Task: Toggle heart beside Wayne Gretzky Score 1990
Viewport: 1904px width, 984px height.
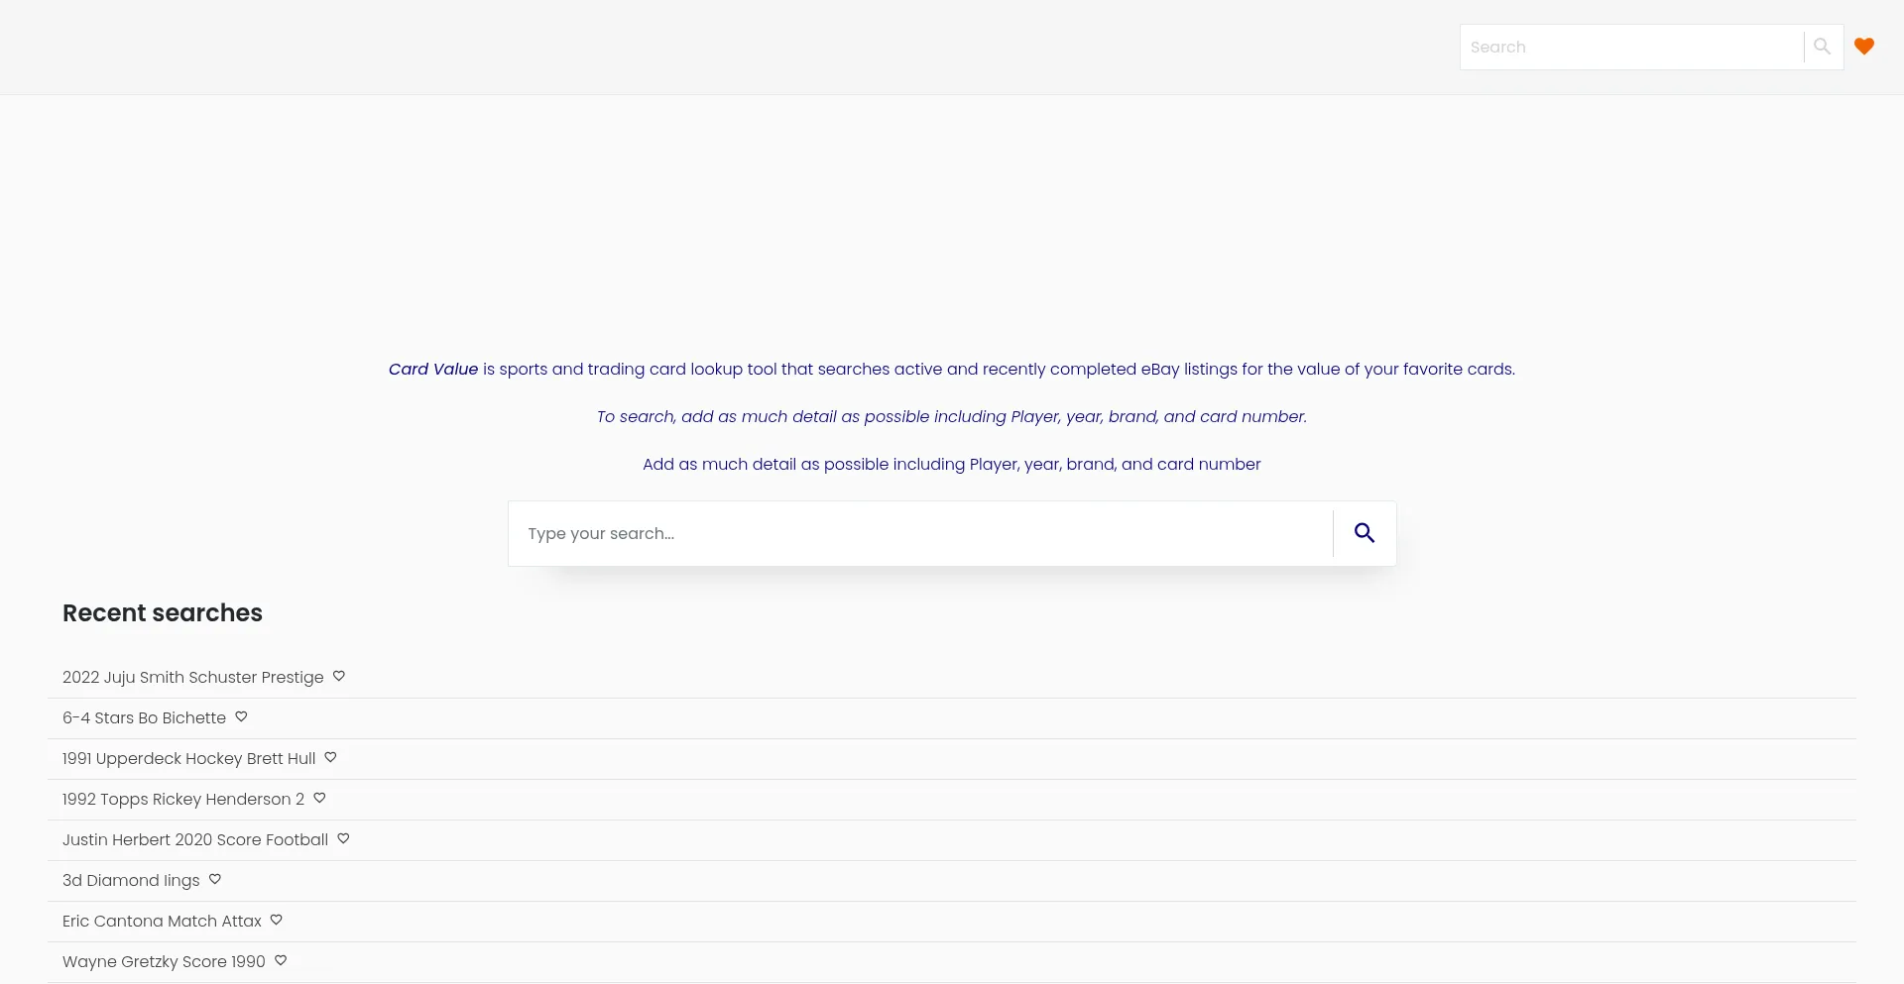Action: tap(281, 960)
